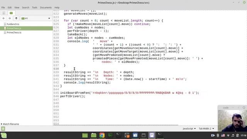The height and width of the screenshot is (139, 247).
Task: Click the video camera tray icon
Action: tap(213, 136)
